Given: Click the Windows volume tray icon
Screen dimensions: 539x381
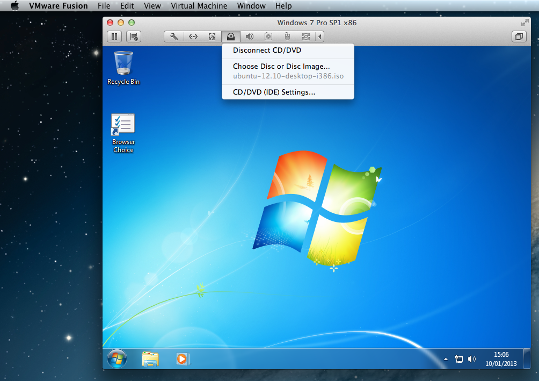Looking at the screenshot, I should (472, 359).
